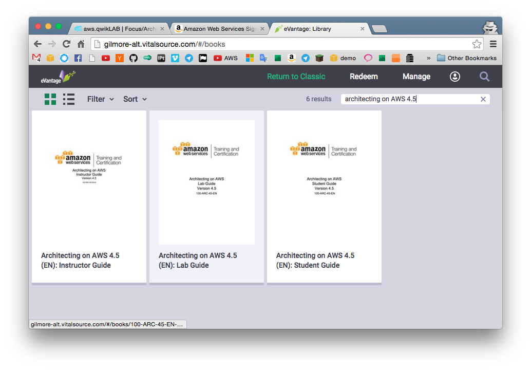Click the address bar URL
This screenshot has width=531, height=370.
(164, 44)
